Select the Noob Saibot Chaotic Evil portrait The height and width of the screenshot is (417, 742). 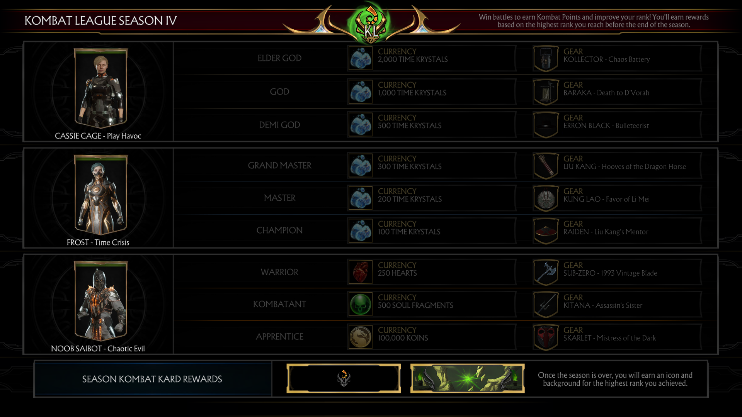(101, 301)
